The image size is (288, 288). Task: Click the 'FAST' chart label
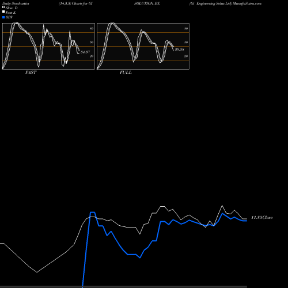[x=31, y=73]
